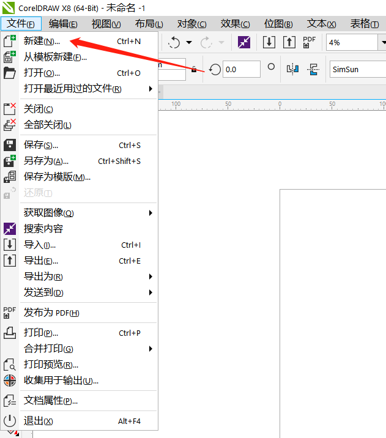Open the 对象 (Object) menu
The height and width of the screenshot is (438, 386).
(x=192, y=23)
